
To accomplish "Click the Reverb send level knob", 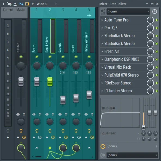I will point(63,148).
